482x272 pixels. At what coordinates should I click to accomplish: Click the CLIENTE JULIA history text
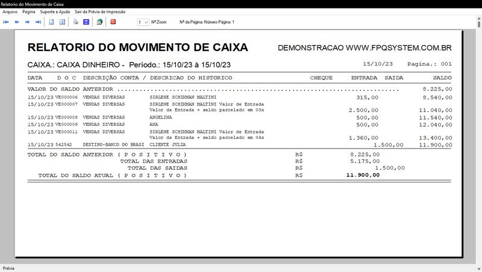167,144
